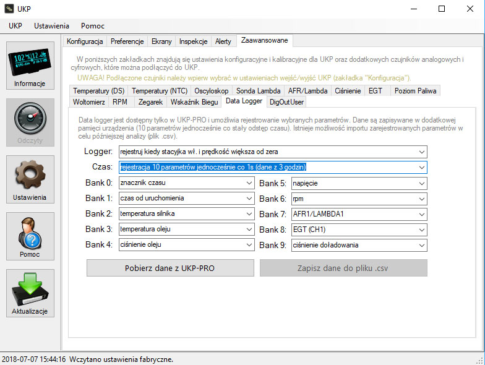
Task: Change Bank 7 AFR1/LAMBDA1 selection
Action: click(359, 214)
